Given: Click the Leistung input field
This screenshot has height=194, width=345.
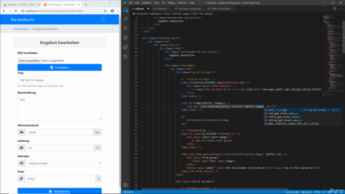Looking at the screenshot, I should click(x=60, y=148).
